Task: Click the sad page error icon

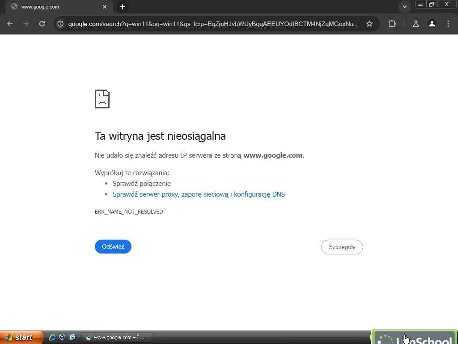Action: 102,99
